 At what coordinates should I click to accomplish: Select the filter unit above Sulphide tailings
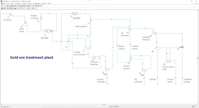tap(182, 47)
